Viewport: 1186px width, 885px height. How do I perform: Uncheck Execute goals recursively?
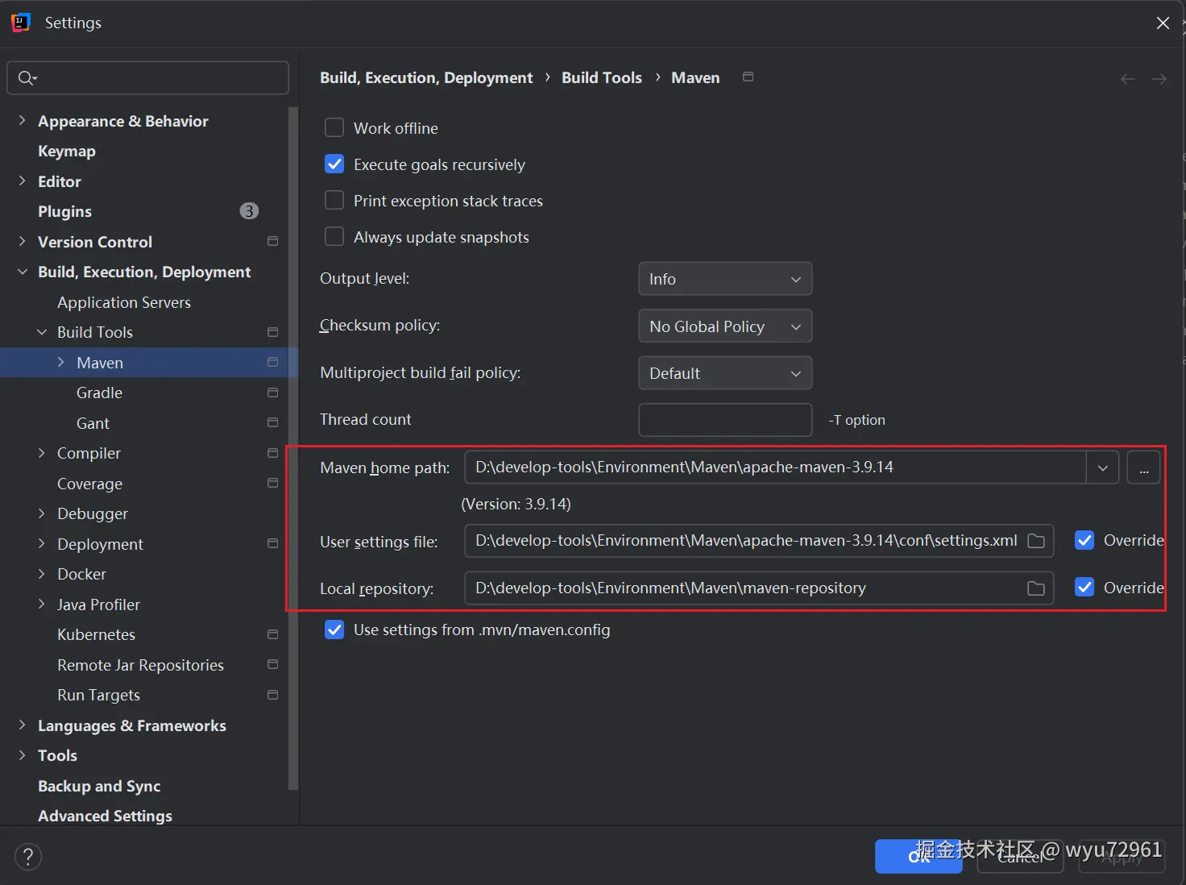(x=334, y=164)
